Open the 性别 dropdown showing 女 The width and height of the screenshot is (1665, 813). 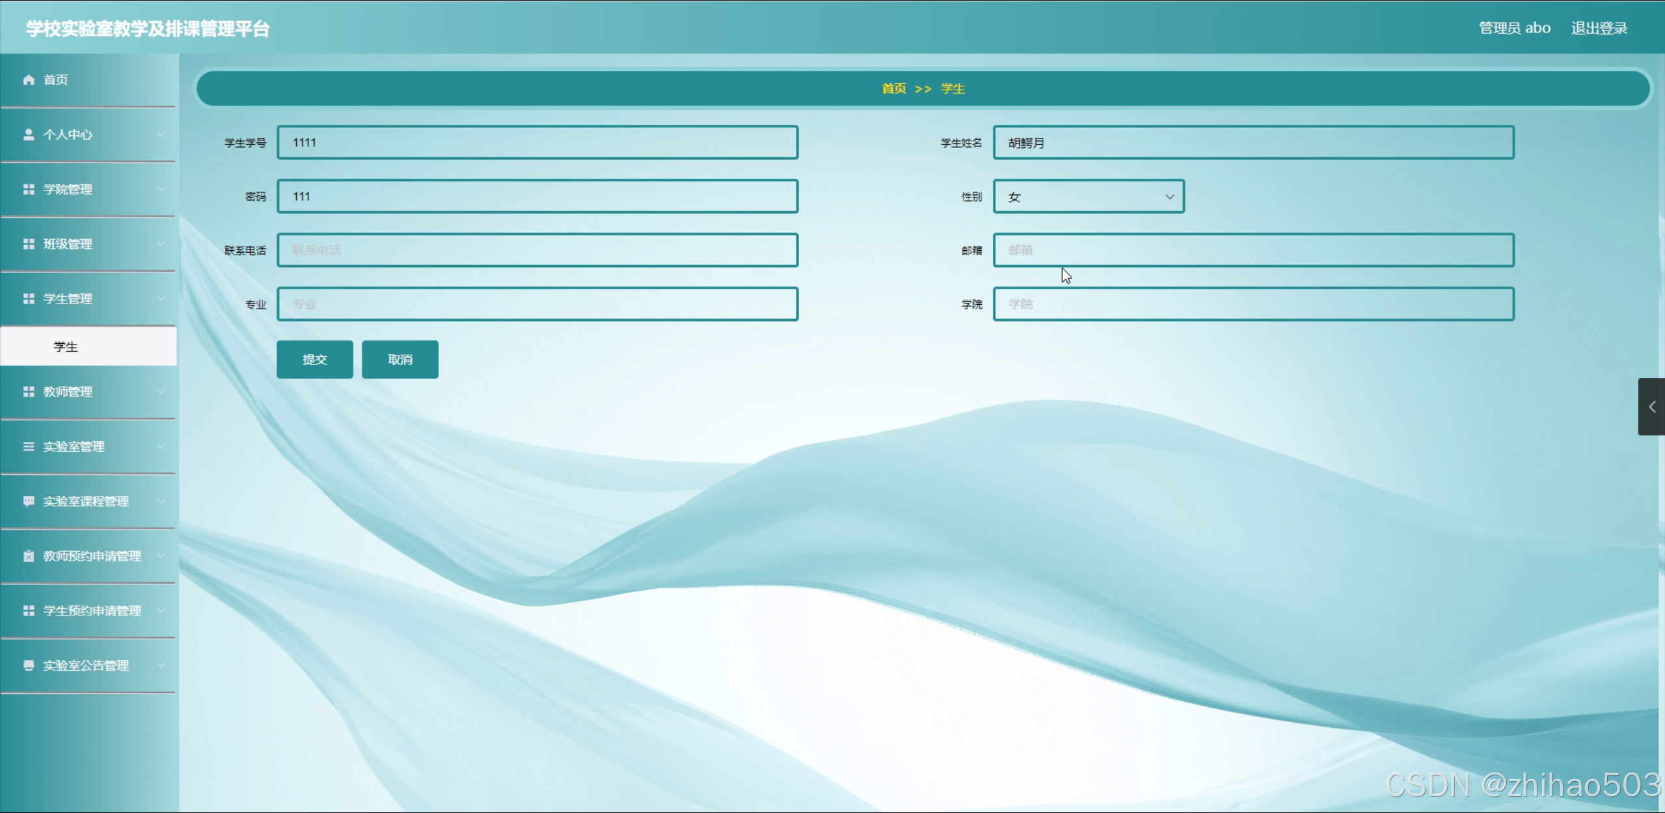tap(1089, 196)
